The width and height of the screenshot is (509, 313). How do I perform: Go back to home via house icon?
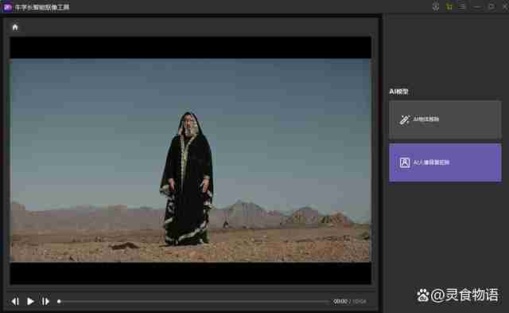15,27
